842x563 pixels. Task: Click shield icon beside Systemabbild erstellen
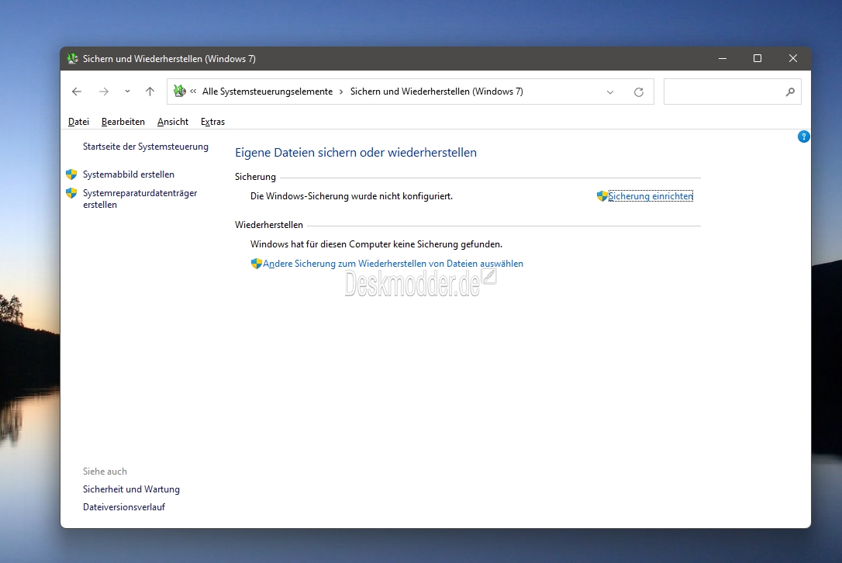pos(71,174)
